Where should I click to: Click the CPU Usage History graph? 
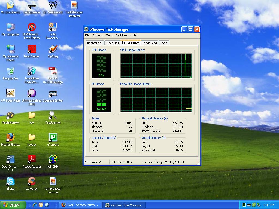[156, 66]
